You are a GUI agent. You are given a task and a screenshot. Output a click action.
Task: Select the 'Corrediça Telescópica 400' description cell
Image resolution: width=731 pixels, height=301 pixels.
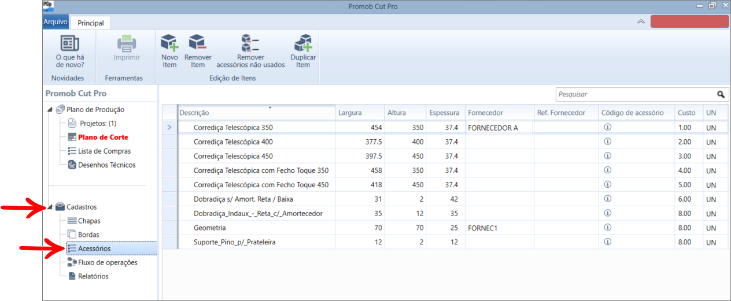pos(256,142)
